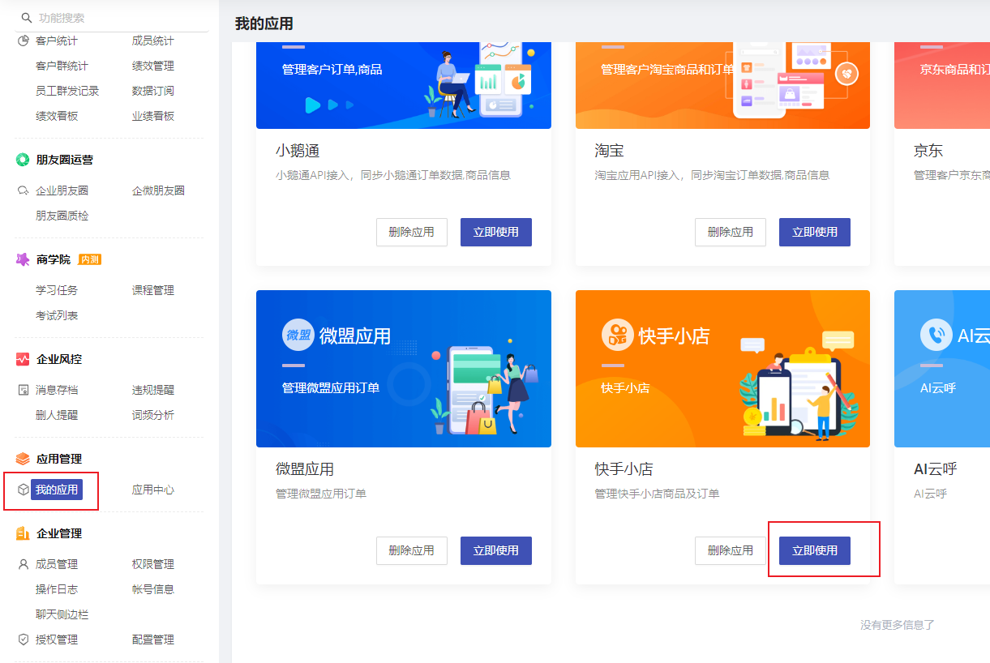This screenshot has height=663, width=990.
Task: Click the search magnifier icon
Action: (x=26, y=18)
